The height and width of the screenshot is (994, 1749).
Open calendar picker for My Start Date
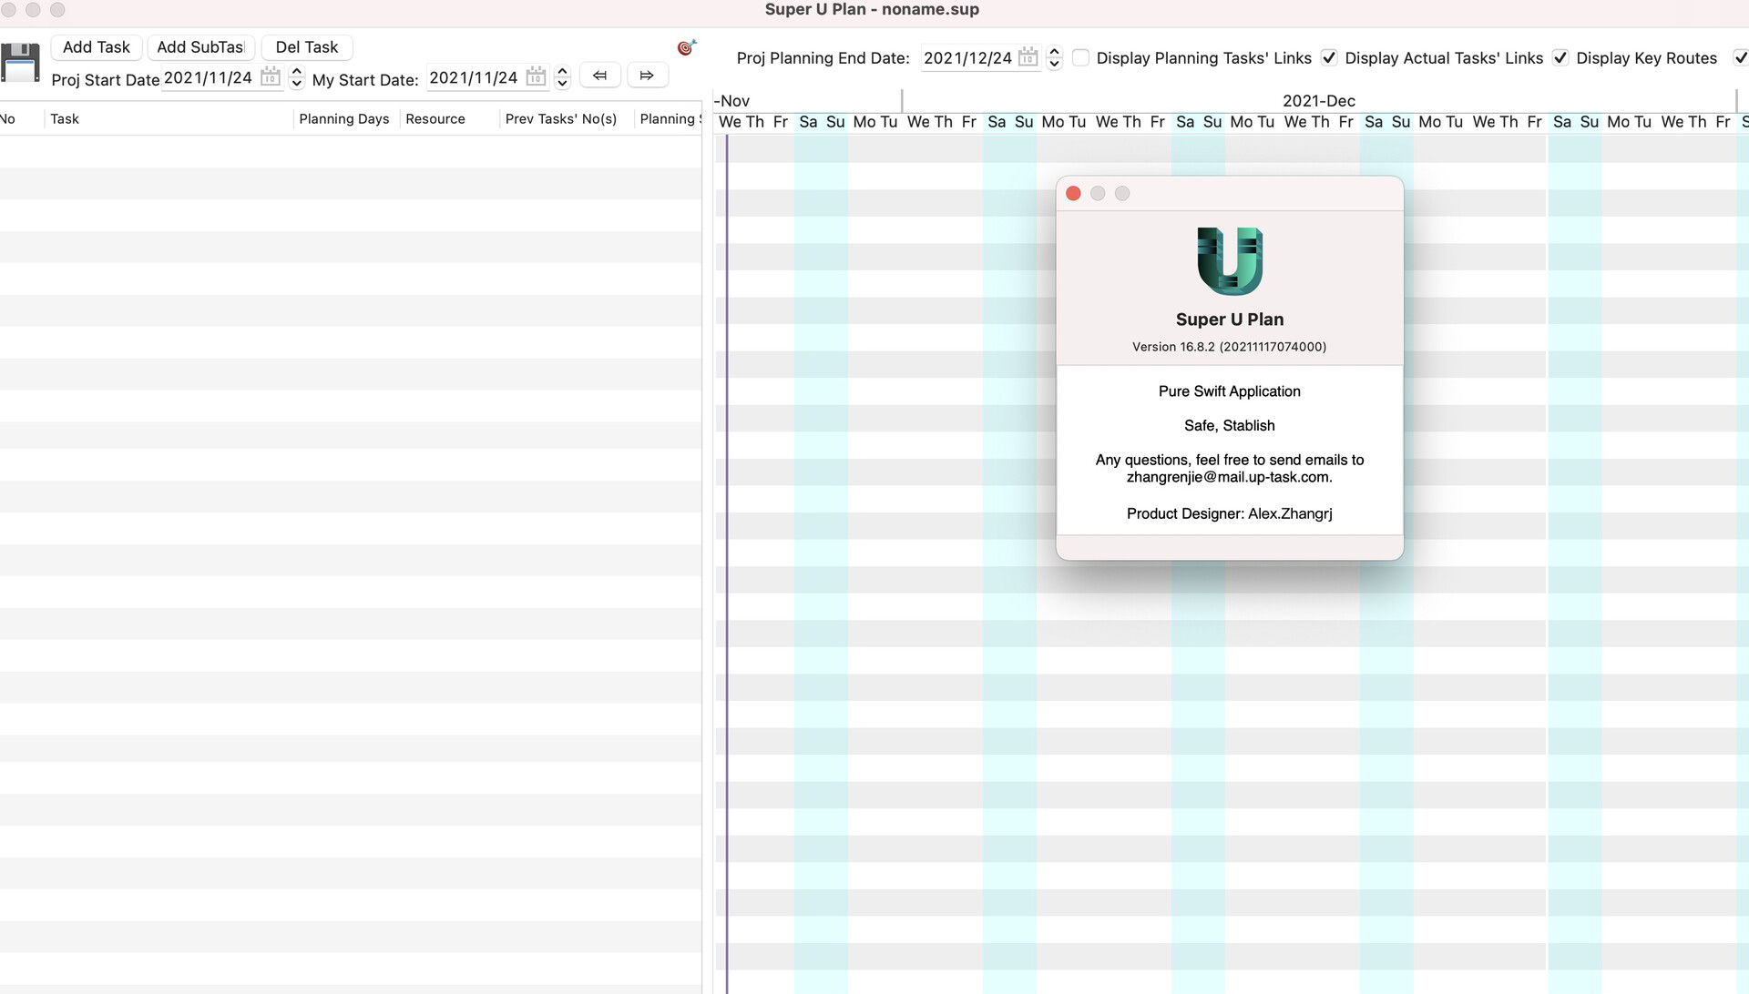pos(536,76)
